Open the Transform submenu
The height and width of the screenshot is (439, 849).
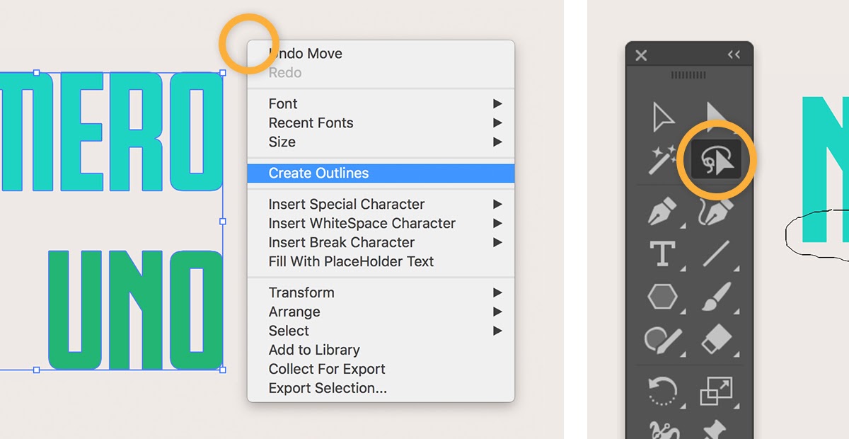[x=381, y=293]
